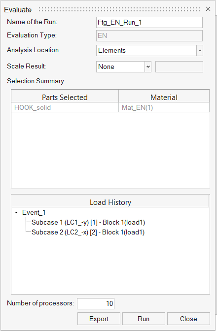Close the Evaluate dialog with X icon
The width and height of the screenshot is (217, 331).
click(x=208, y=9)
